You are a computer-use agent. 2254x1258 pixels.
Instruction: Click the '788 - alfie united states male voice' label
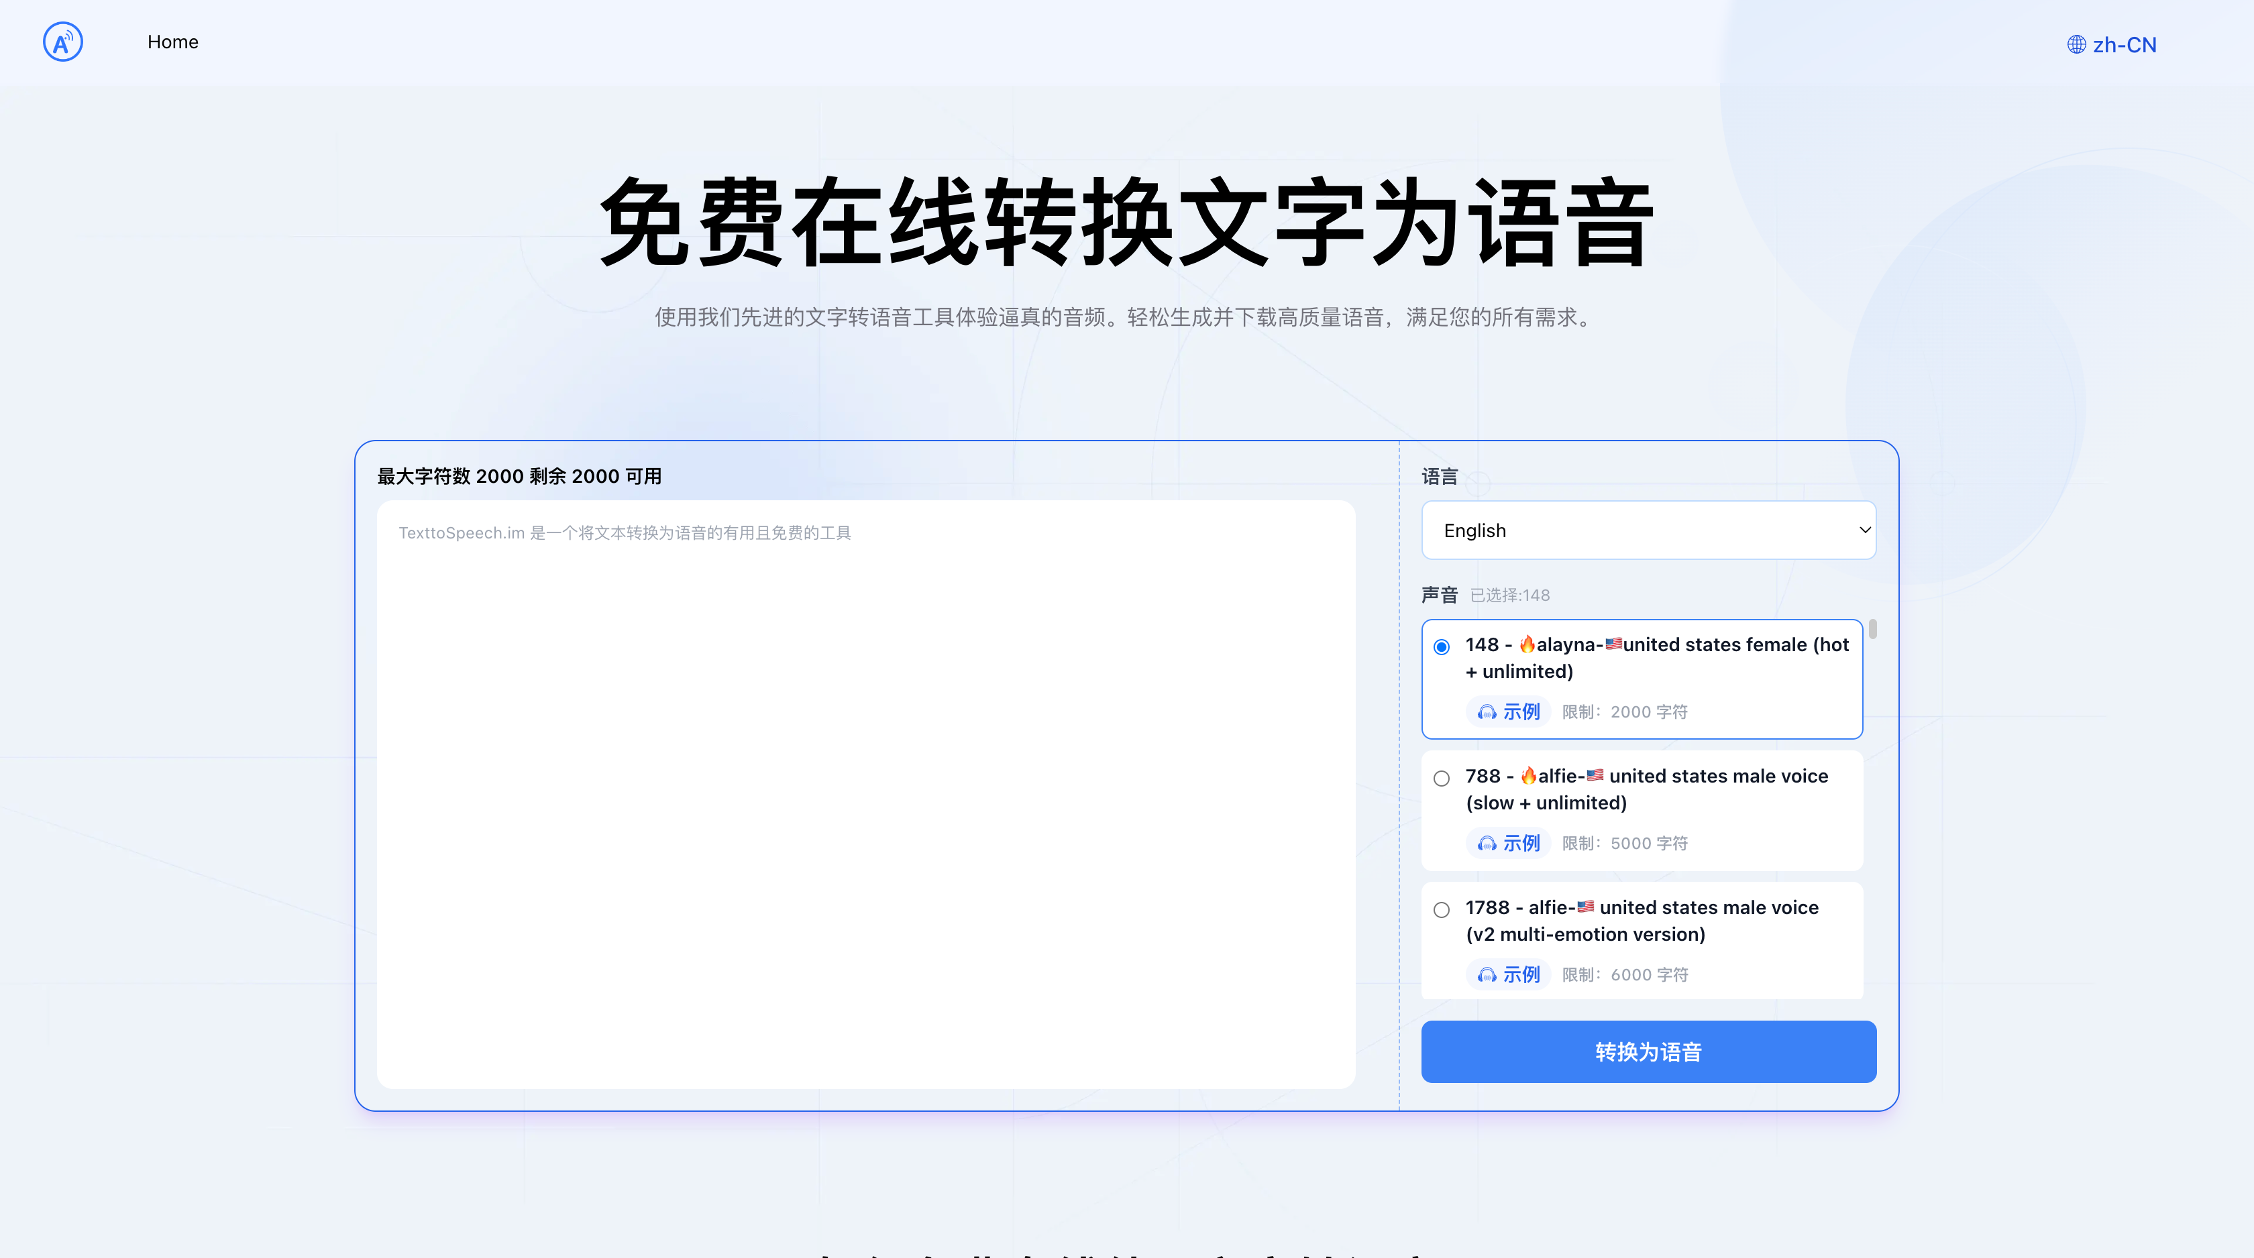tap(1647, 789)
